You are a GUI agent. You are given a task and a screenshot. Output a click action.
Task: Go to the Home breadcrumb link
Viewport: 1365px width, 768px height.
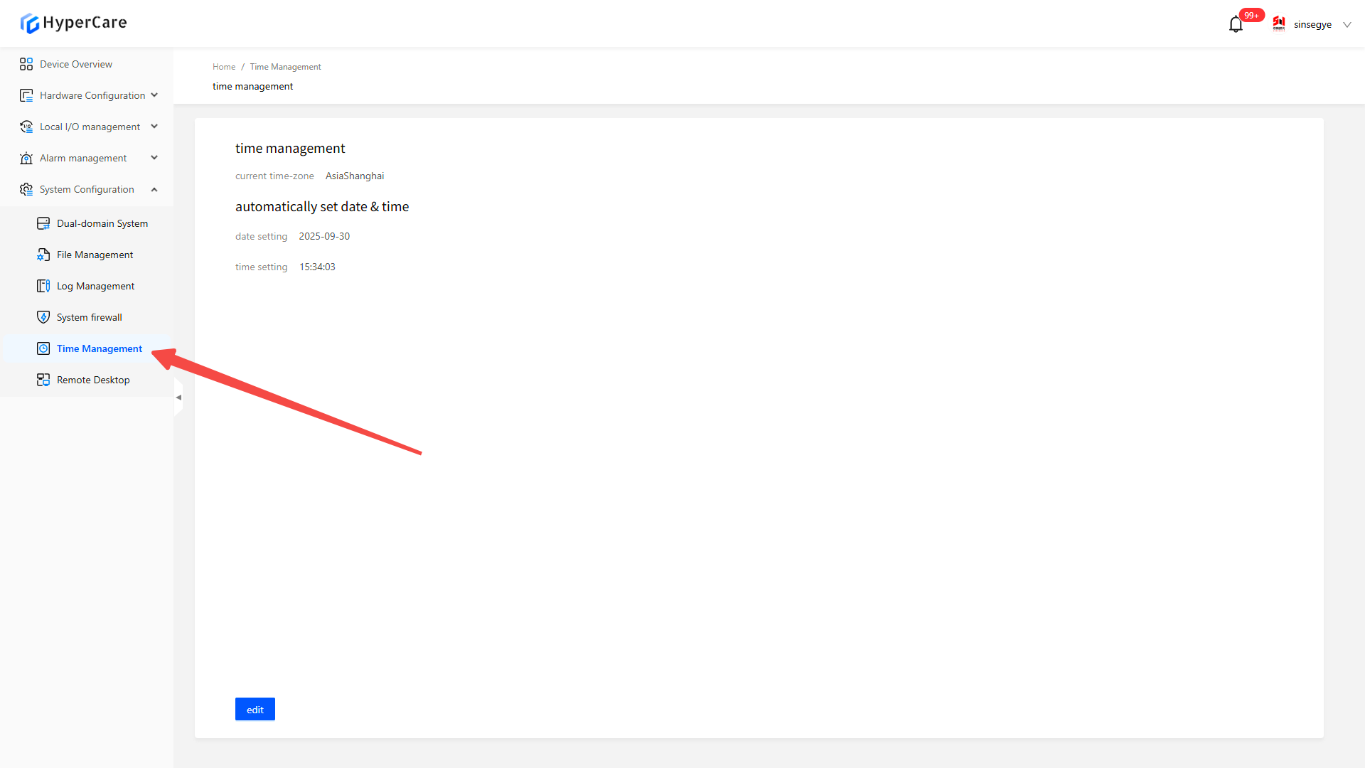[x=223, y=67]
